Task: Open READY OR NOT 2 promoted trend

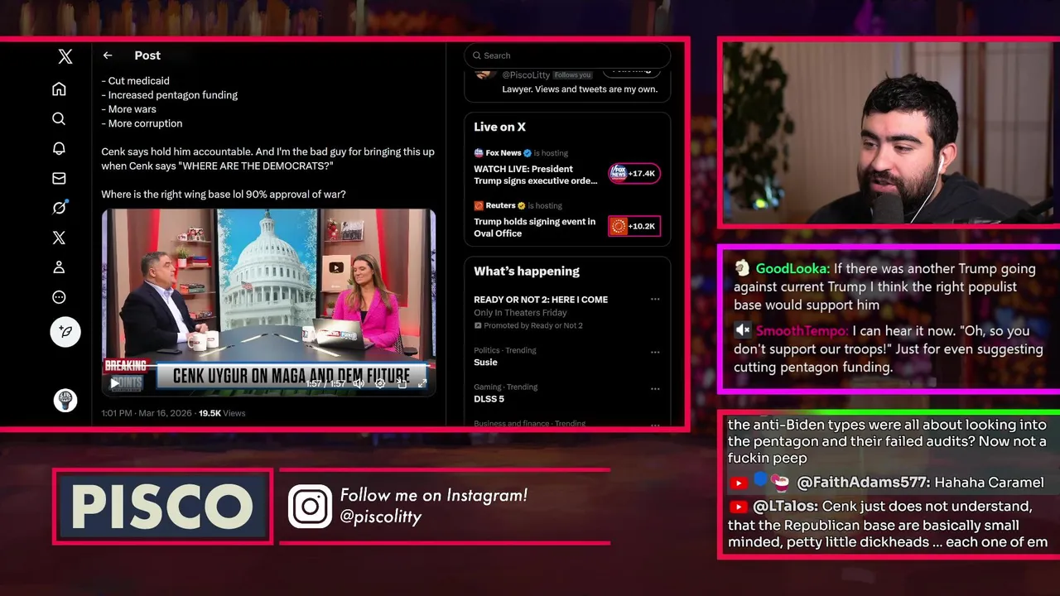Action: point(541,300)
